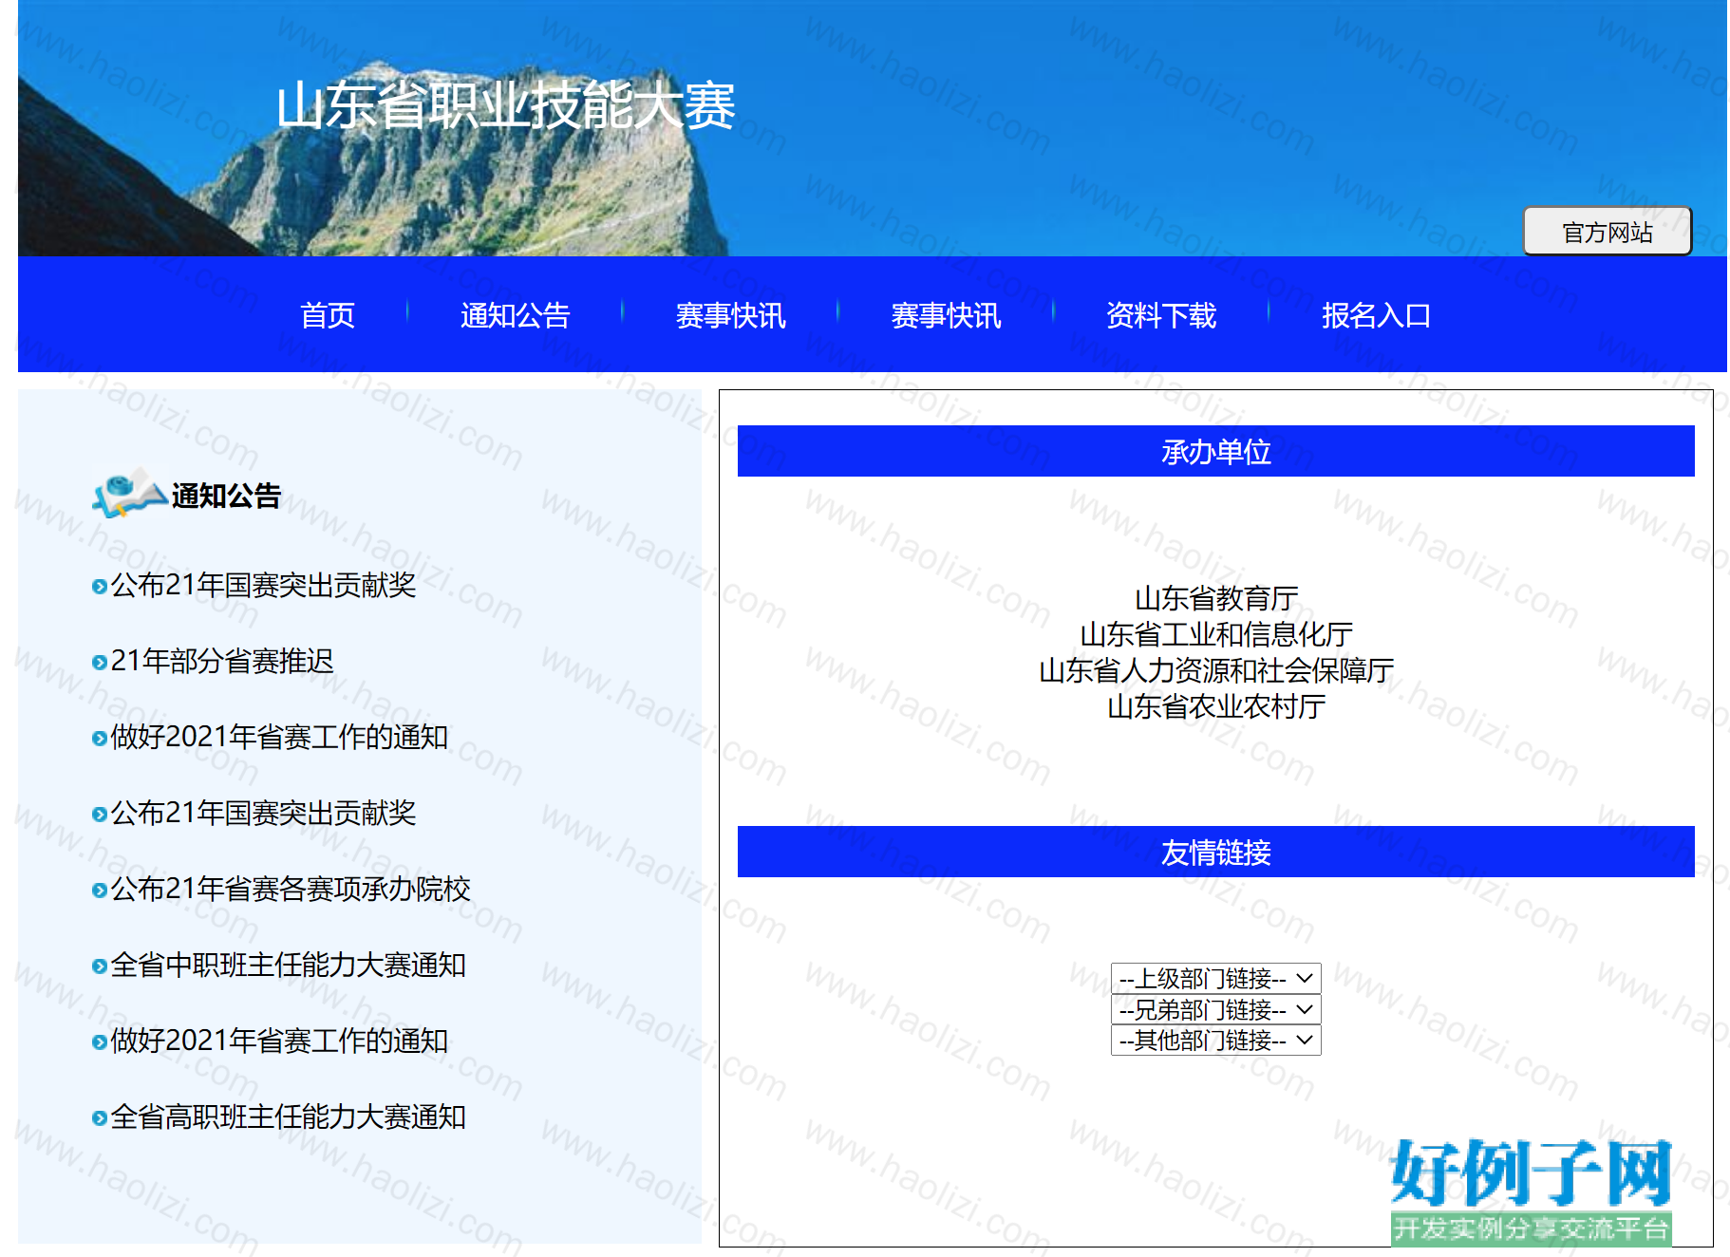The width and height of the screenshot is (1730, 1257).
Task: Click the 友情链接 section header
Action: click(1215, 852)
